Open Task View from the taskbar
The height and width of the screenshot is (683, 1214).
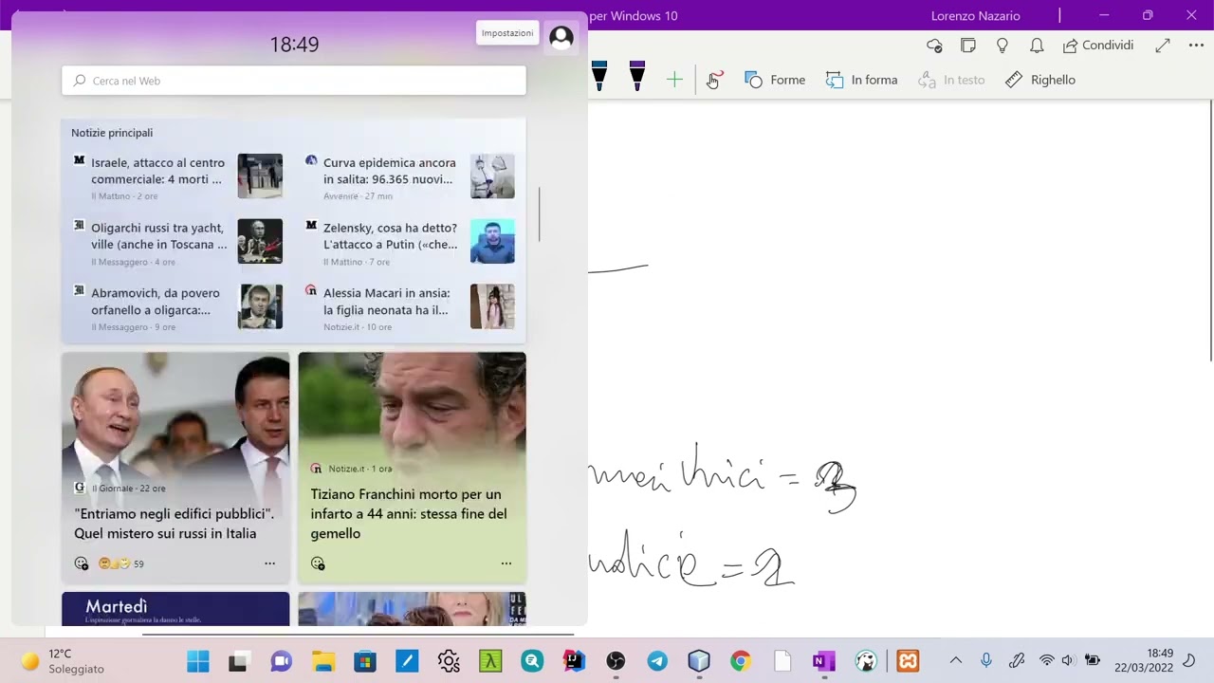tap(238, 661)
